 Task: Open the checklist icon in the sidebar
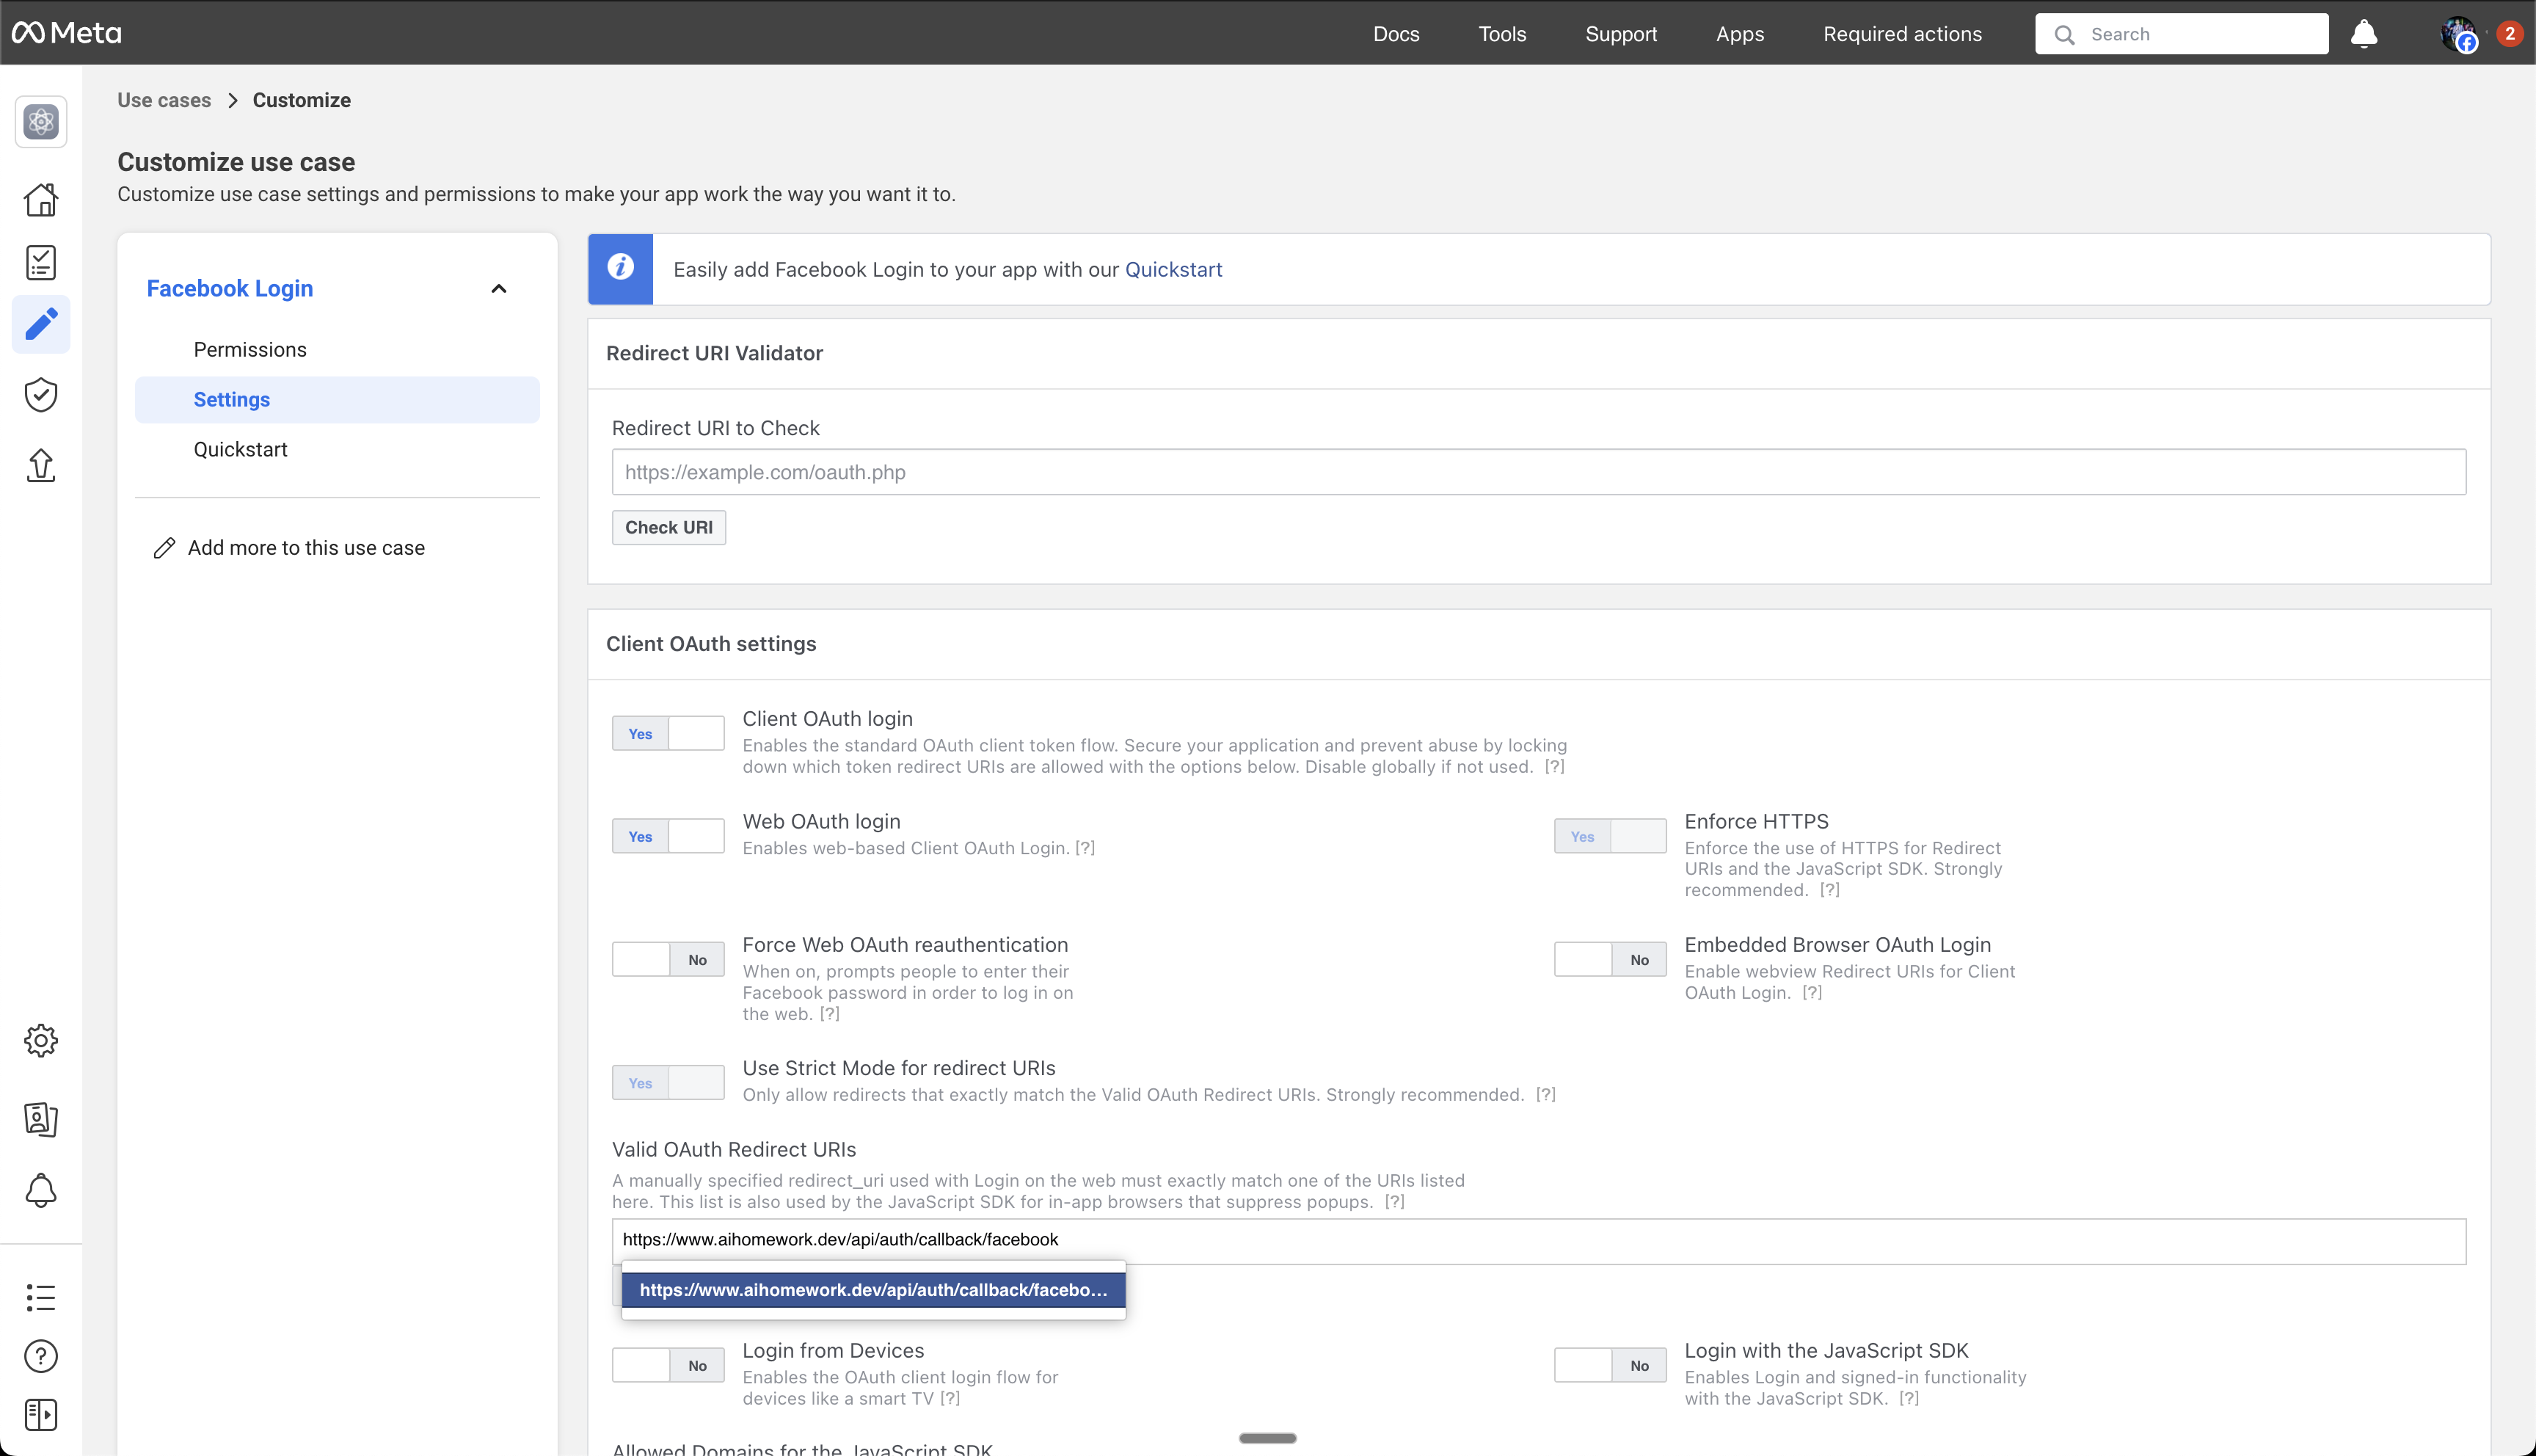pyautogui.click(x=41, y=263)
